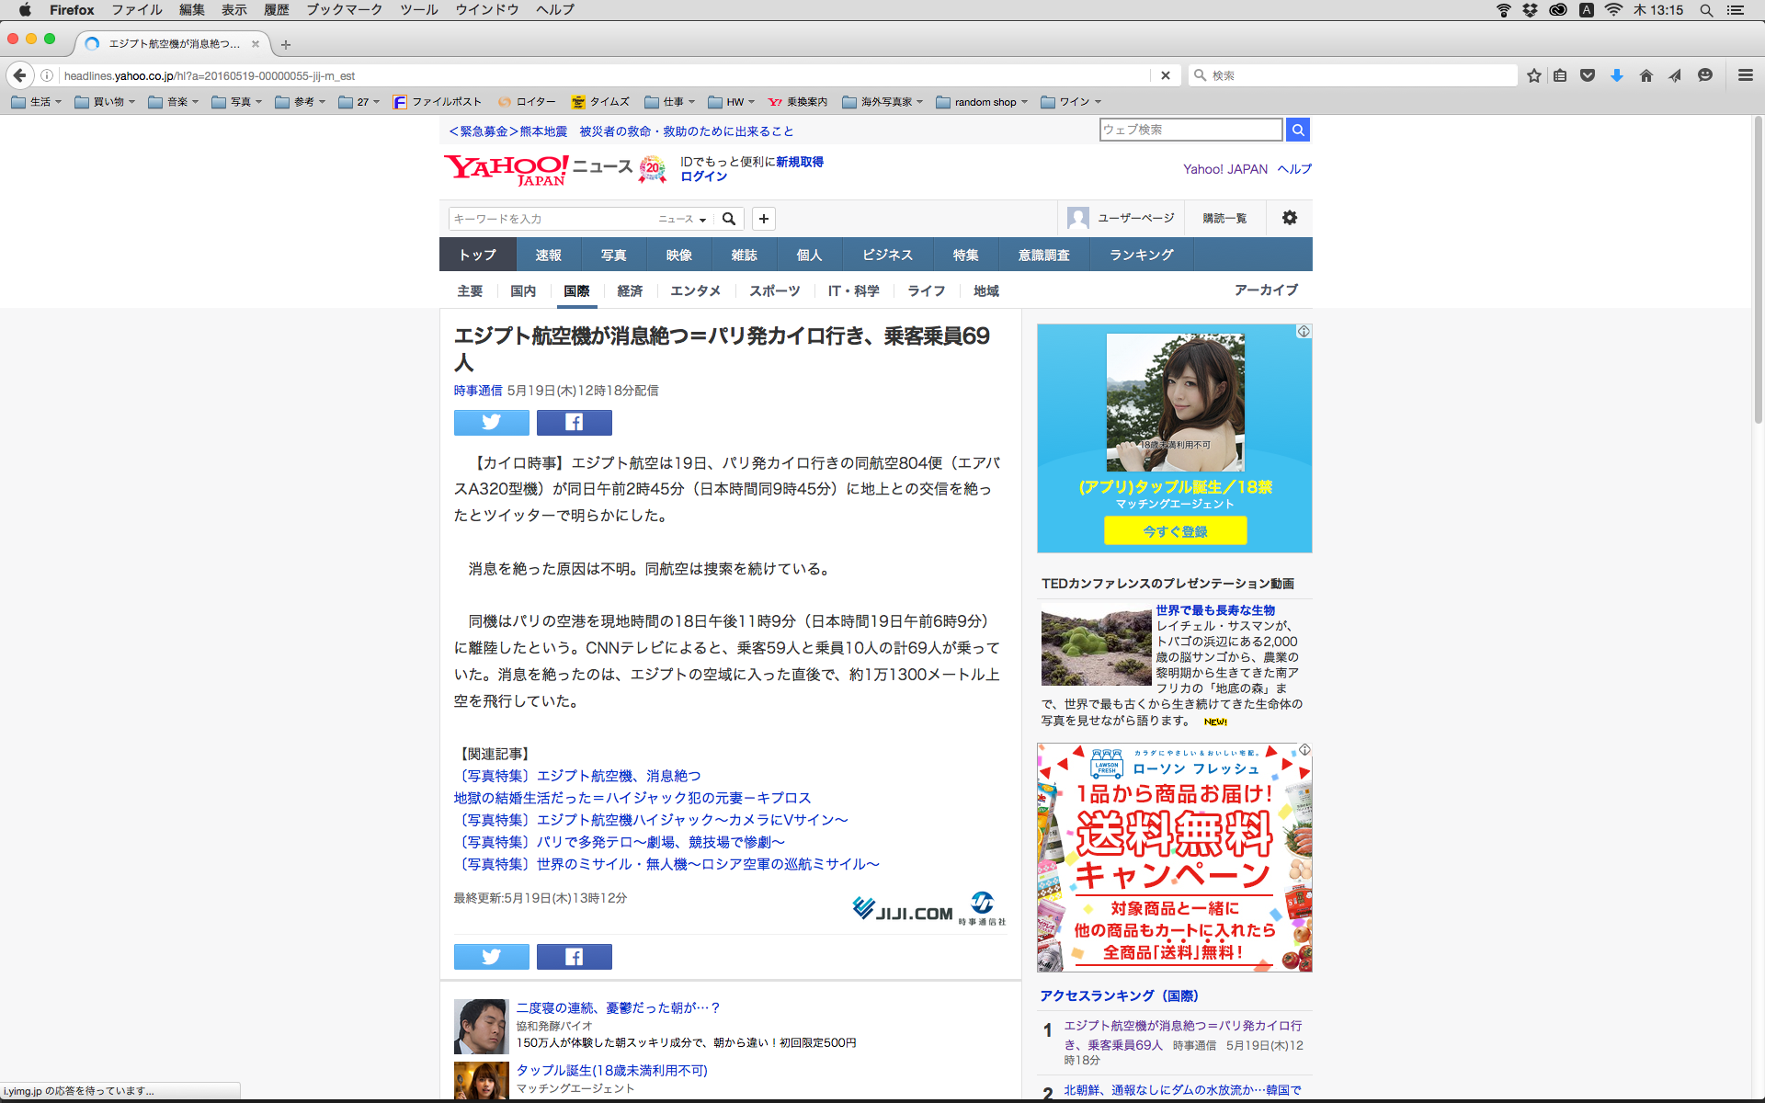1765x1103 pixels.
Task: Open the ブックマーク menu in the menu bar
Action: pos(344,9)
